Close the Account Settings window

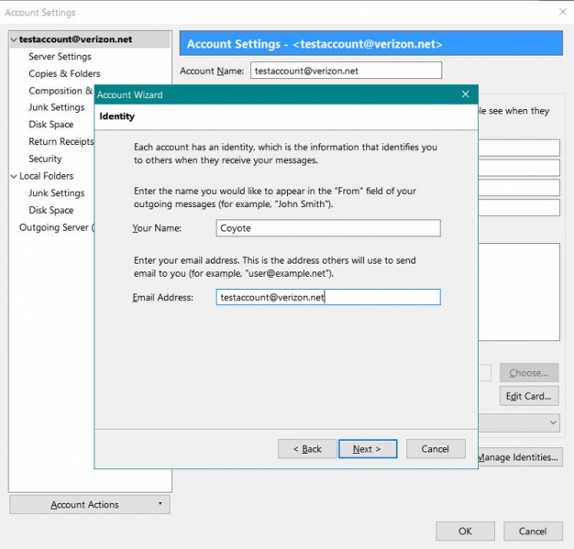point(563,12)
